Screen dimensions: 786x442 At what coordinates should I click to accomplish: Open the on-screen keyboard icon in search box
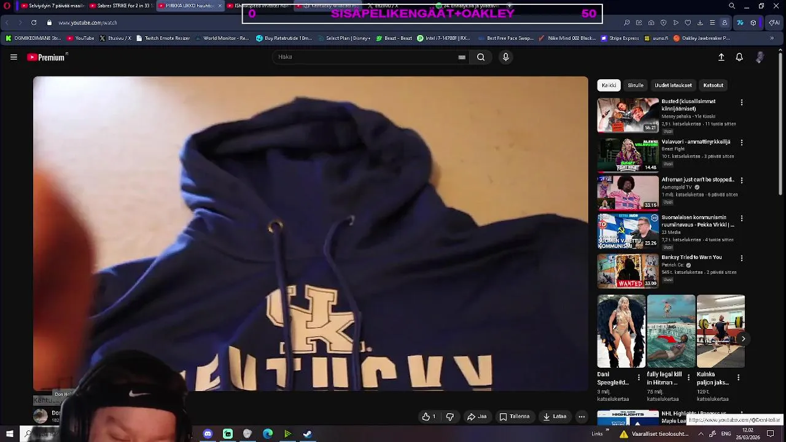462,57
